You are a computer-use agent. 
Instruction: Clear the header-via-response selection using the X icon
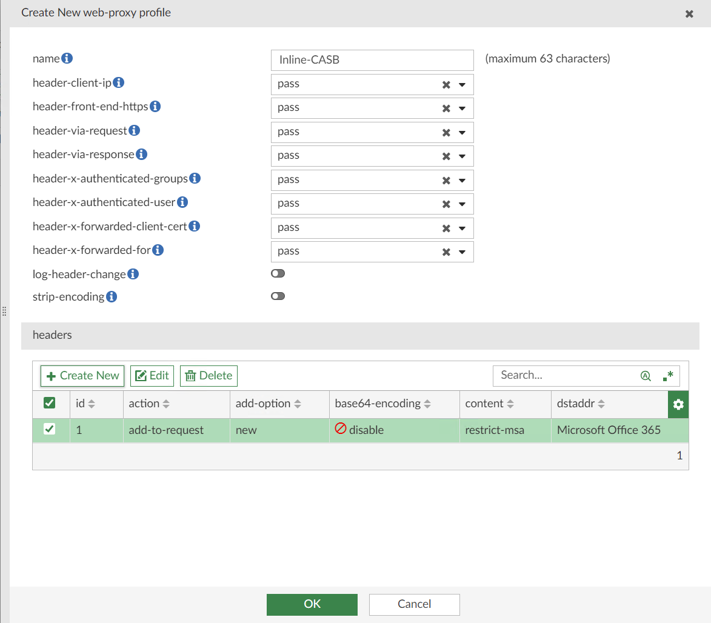(447, 156)
